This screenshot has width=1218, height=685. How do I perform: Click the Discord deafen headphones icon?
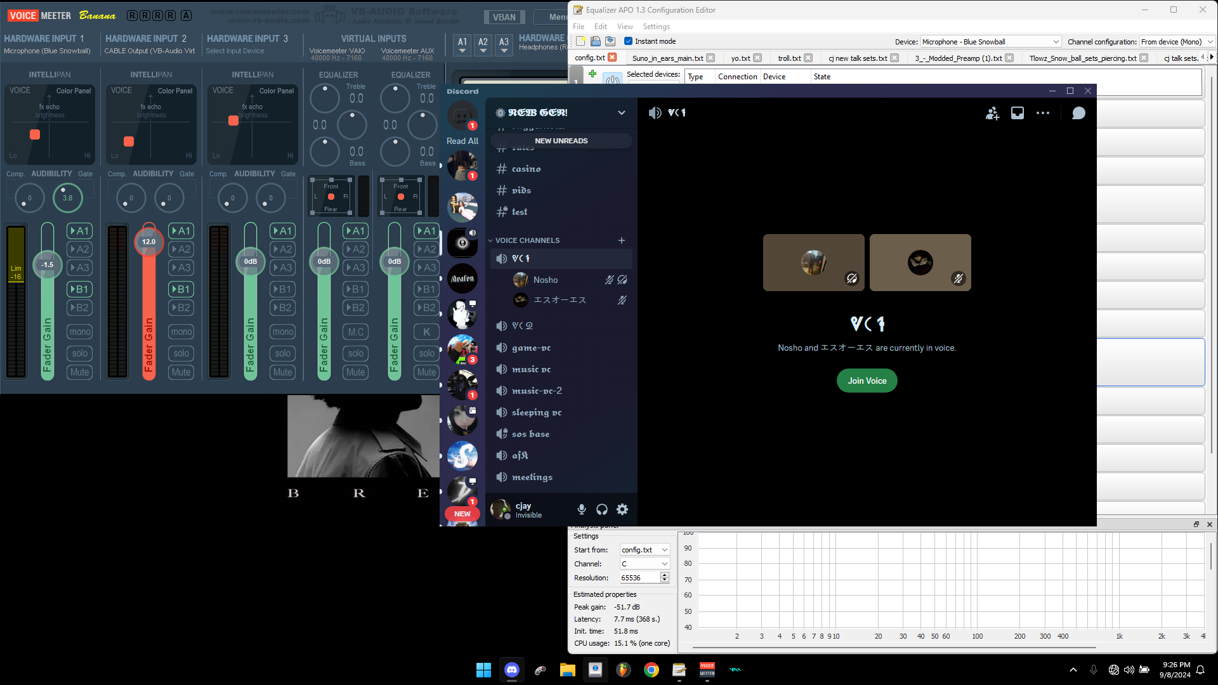click(601, 509)
